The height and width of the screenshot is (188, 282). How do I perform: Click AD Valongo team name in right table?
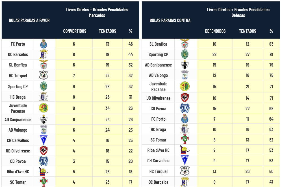tap(158, 75)
